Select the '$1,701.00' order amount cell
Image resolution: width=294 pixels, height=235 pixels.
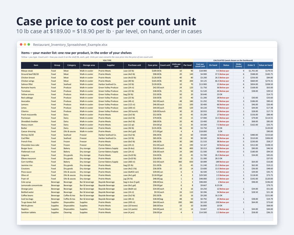click(x=251, y=71)
